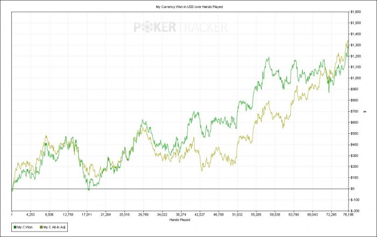The width and height of the screenshot is (377, 237).
Task: Click the $-200 y-axis value
Action: tap(355, 211)
